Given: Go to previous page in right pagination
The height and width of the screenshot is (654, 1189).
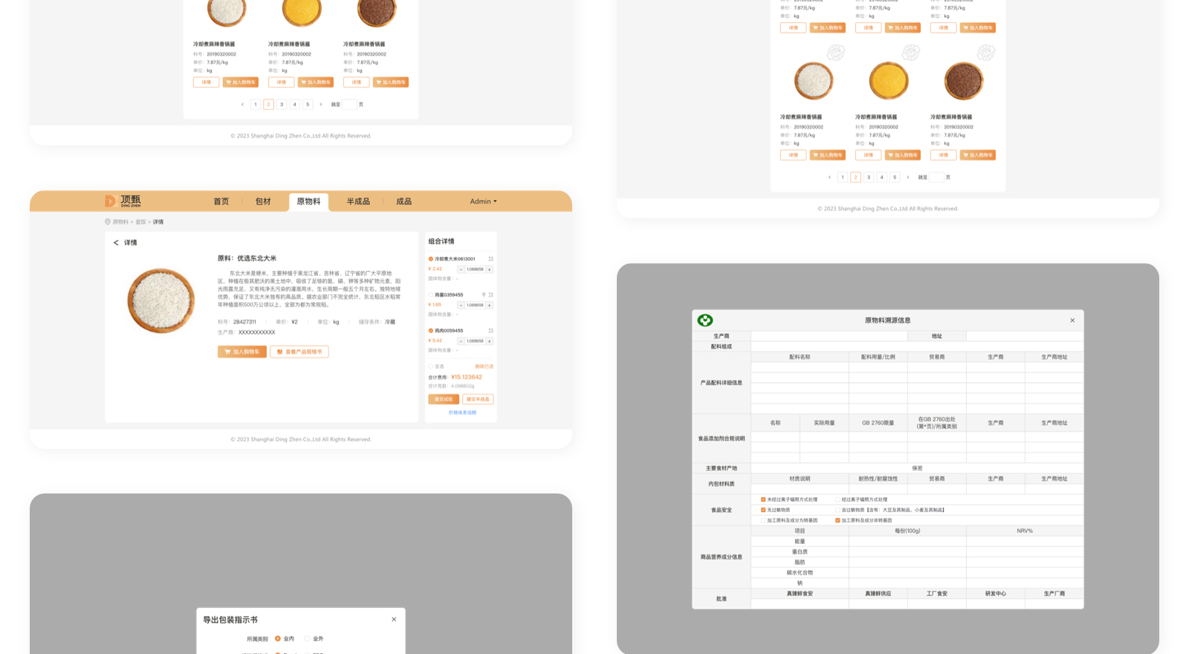Looking at the screenshot, I should [829, 178].
